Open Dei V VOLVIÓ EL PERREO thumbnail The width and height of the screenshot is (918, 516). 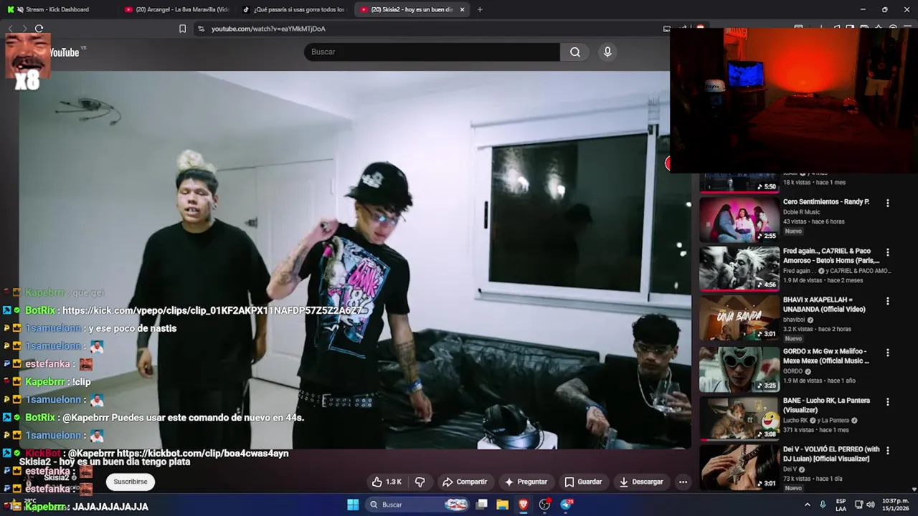(x=739, y=467)
